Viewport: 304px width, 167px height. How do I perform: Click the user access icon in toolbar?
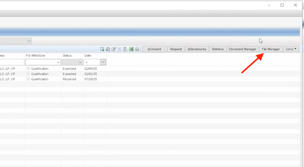125,49
